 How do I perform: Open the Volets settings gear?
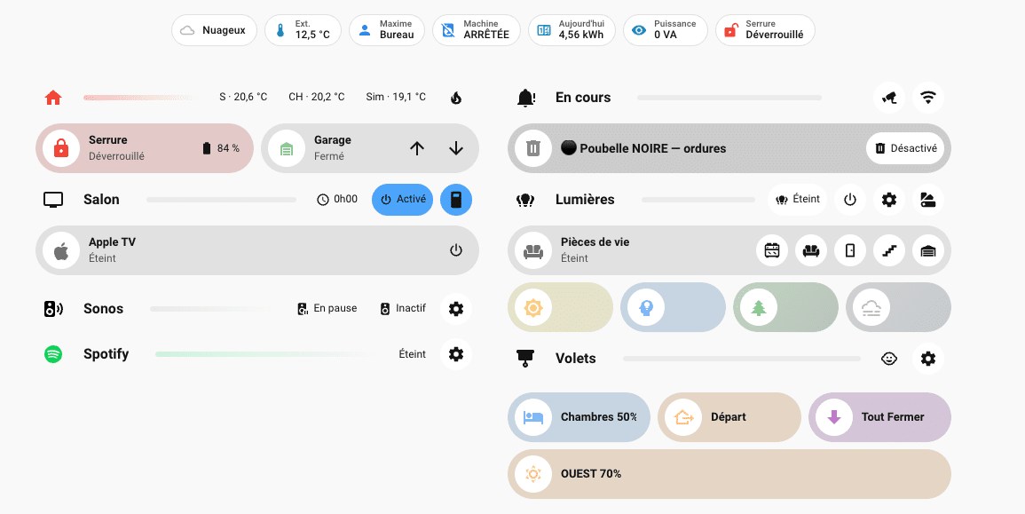928,359
